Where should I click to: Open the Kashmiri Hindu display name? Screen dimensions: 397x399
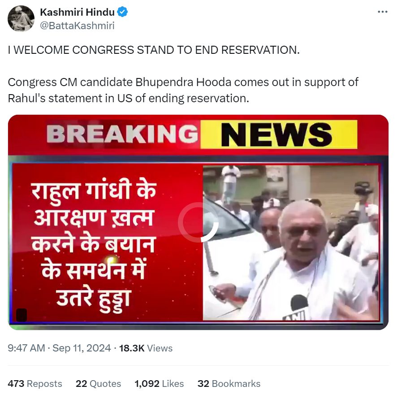click(78, 12)
